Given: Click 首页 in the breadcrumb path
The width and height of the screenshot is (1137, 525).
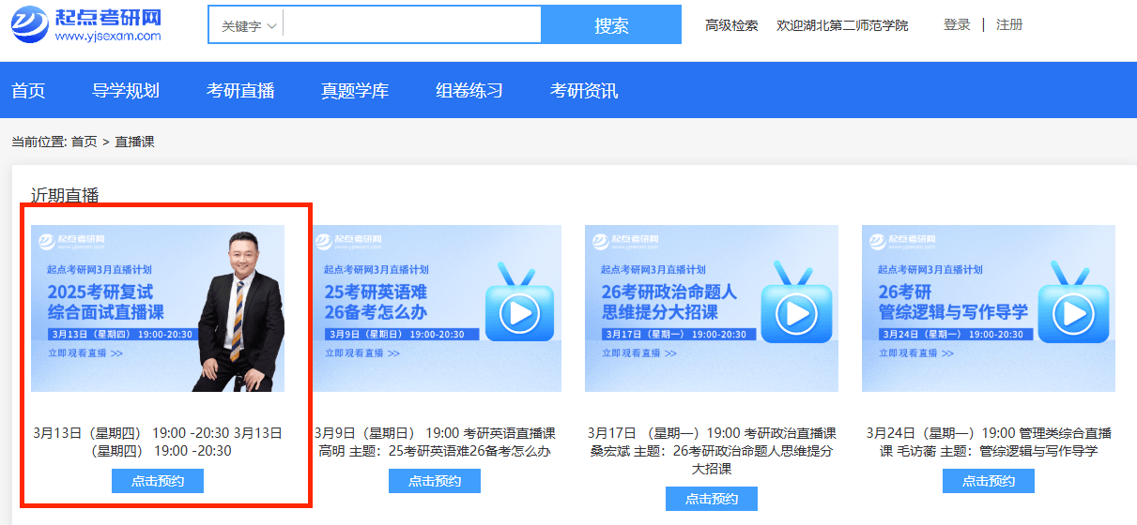Looking at the screenshot, I should (x=84, y=142).
